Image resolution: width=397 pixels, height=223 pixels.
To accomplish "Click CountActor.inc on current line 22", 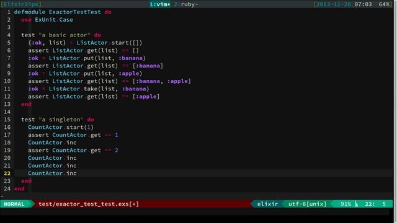I will point(52,173).
